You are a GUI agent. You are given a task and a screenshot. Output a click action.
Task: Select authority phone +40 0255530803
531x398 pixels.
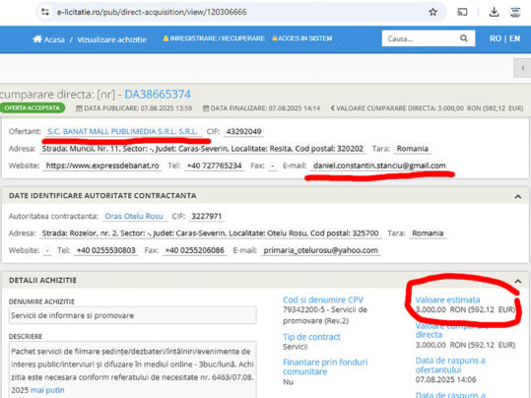pos(106,250)
